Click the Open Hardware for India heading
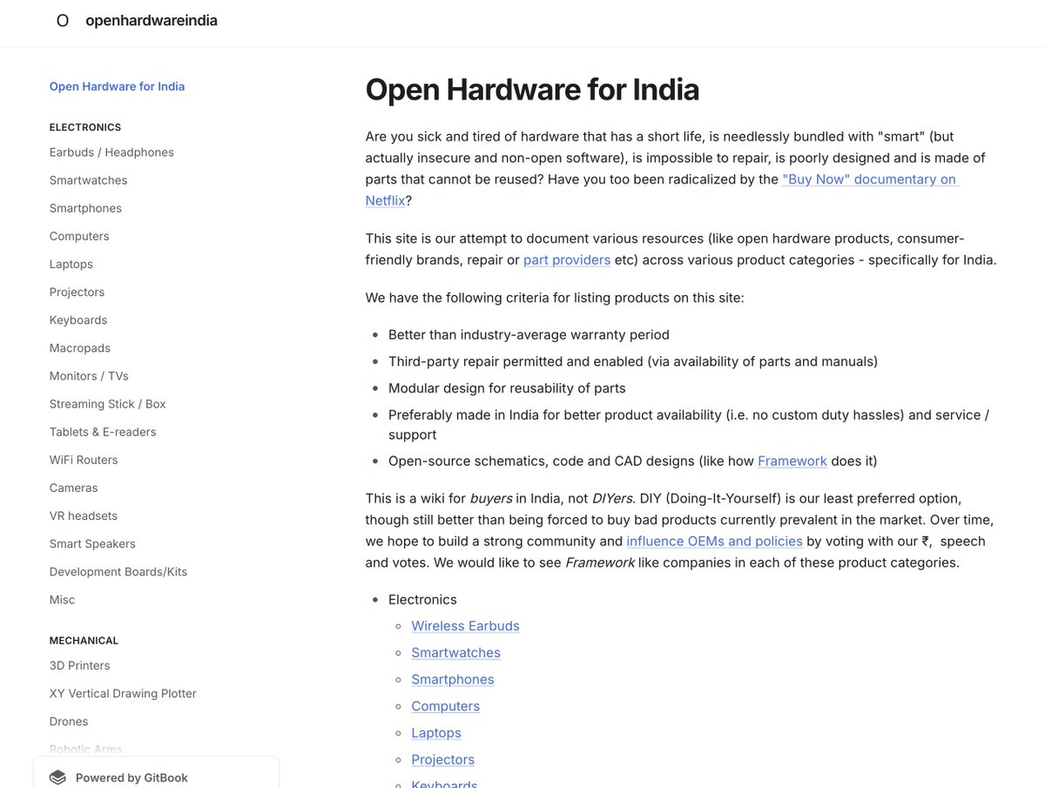The image size is (1045, 788). tap(532, 90)
